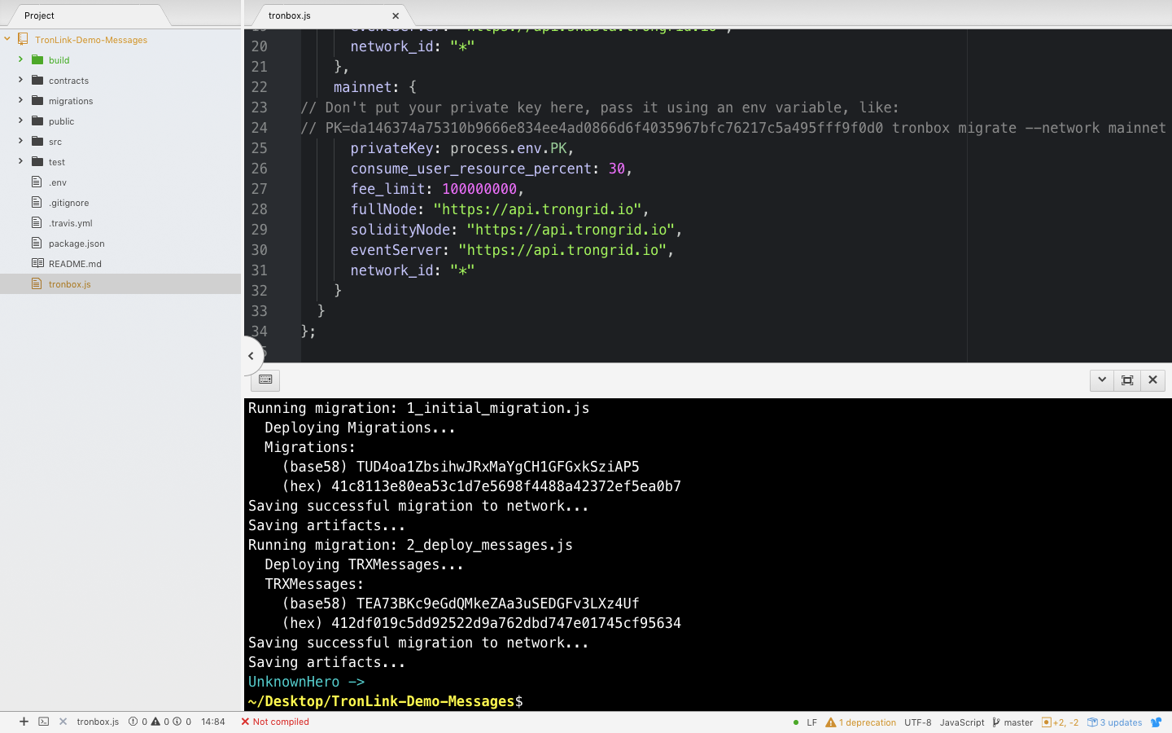The height and width of the screenshot is (733, 1172).
Task: Click the migrations folder icon
Action: tap(37, 100)
